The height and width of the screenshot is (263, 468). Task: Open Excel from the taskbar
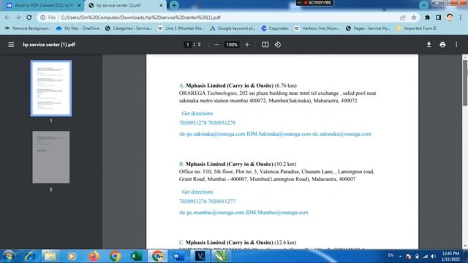[x=136, y=256]
